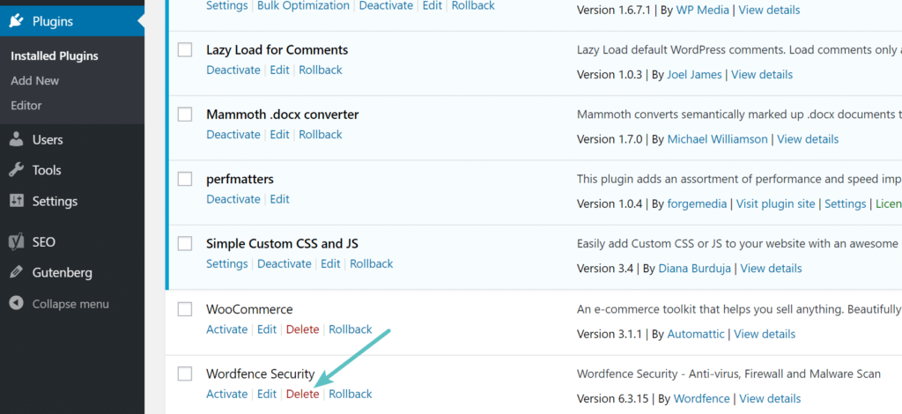Check the Lazy Load for Comments checkbox
The height and width of the screenshot is (414, 902).
click(185, 50)
